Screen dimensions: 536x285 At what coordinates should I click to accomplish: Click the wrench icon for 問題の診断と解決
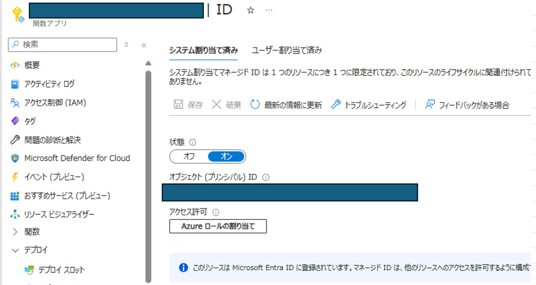(x=15, y=140)
